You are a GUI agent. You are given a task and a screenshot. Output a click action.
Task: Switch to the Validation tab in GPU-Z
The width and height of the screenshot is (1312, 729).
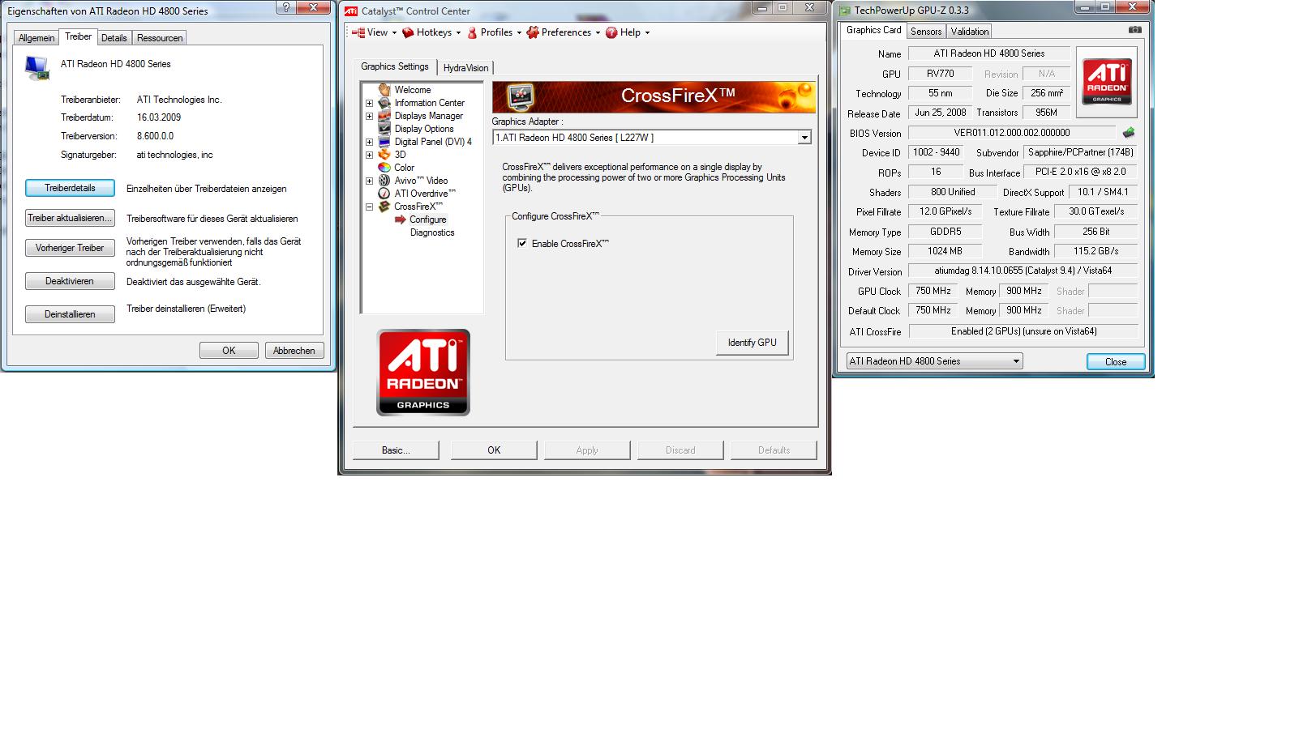pyautogui.click(x=970, y=32)
